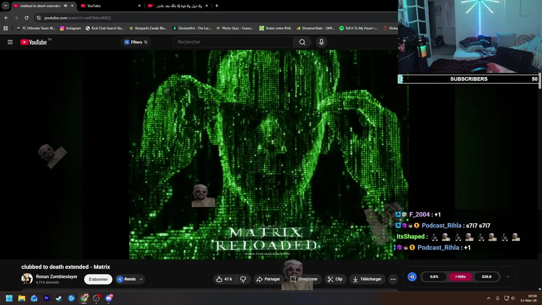Click the 0.8% vidIQ stat
Screen dimensions: 542x305
(434, 277)
